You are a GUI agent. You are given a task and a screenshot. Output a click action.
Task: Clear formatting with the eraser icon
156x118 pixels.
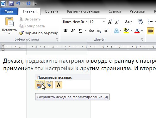[x=140, y=22]
